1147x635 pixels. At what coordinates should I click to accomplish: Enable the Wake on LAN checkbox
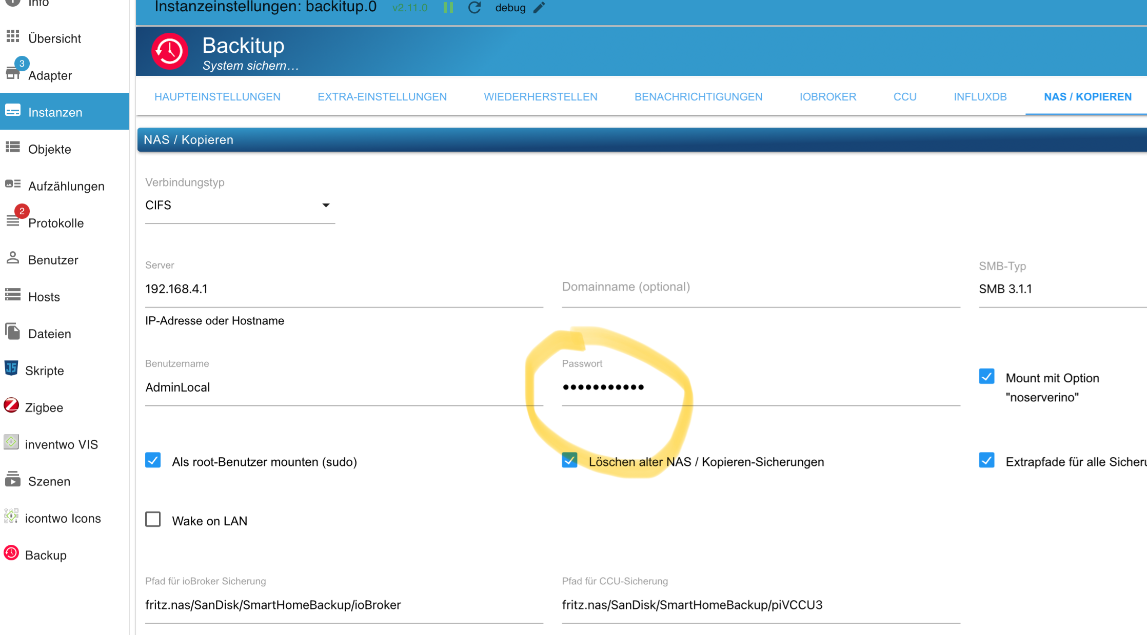pos(153,520)
